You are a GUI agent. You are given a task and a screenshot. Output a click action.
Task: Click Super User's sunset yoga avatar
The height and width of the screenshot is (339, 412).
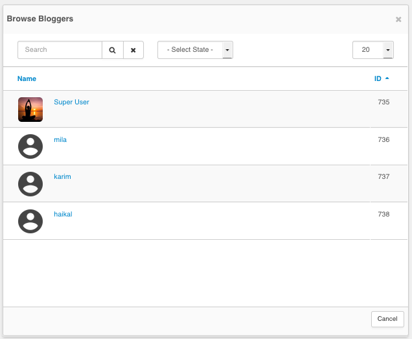30,110
